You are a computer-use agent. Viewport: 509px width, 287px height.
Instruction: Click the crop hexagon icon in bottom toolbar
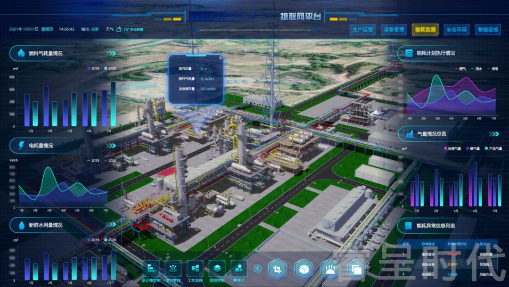point(277,269)
